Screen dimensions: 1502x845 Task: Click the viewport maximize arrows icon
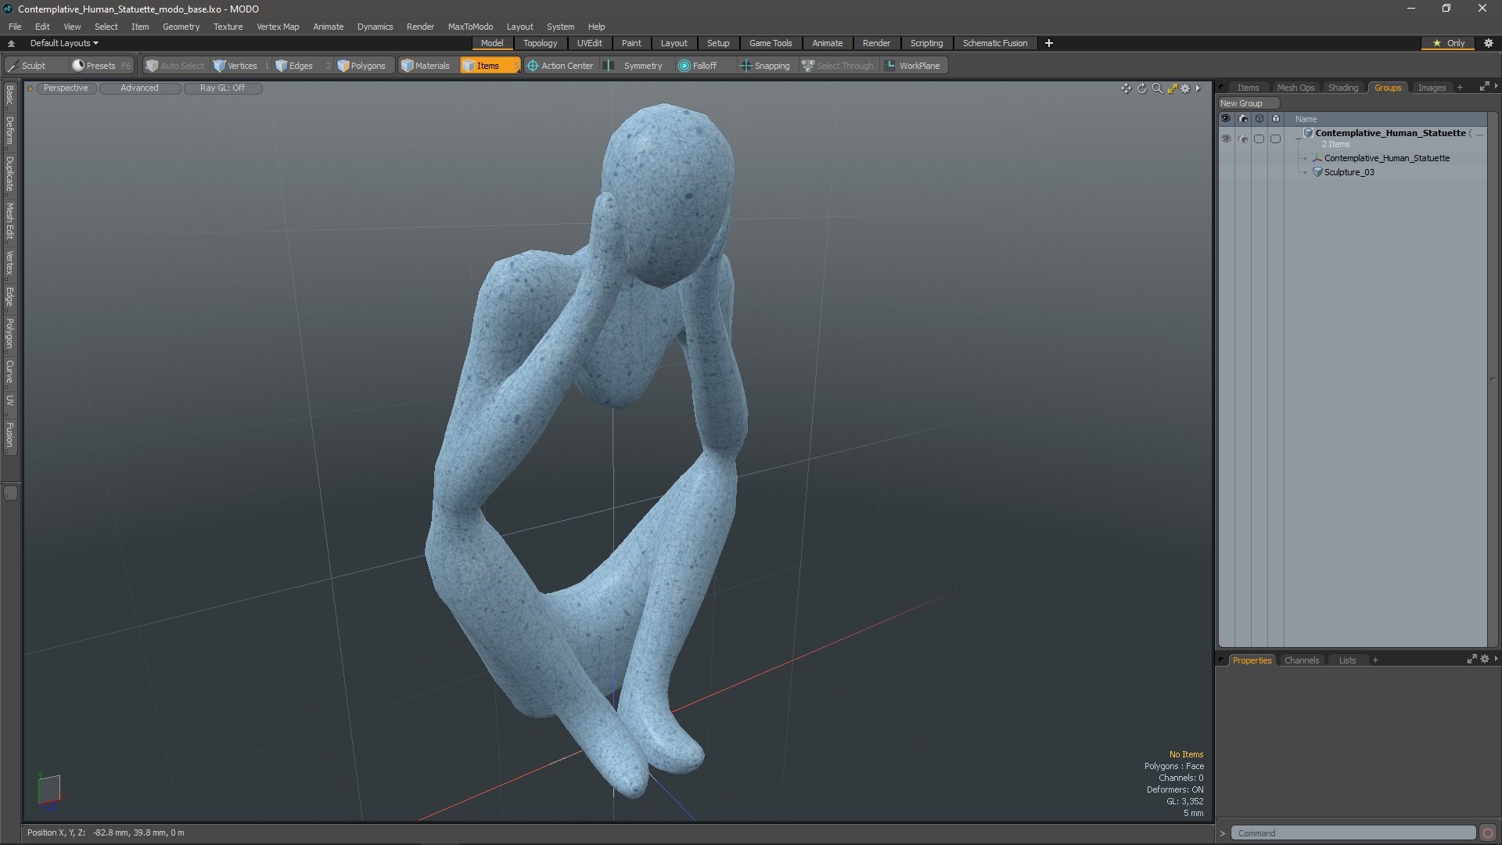[x=1172, y=88]
